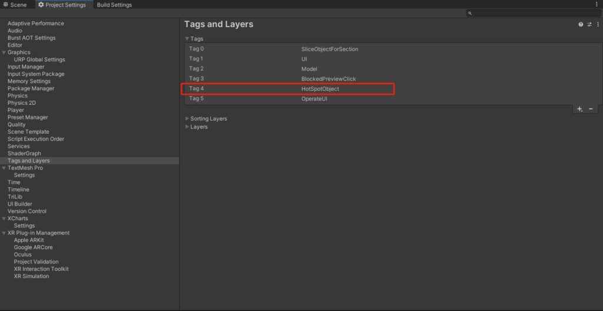Click the search magnifier icon
The height and width of the screenshot is (311, 603).
pos(470,13)
